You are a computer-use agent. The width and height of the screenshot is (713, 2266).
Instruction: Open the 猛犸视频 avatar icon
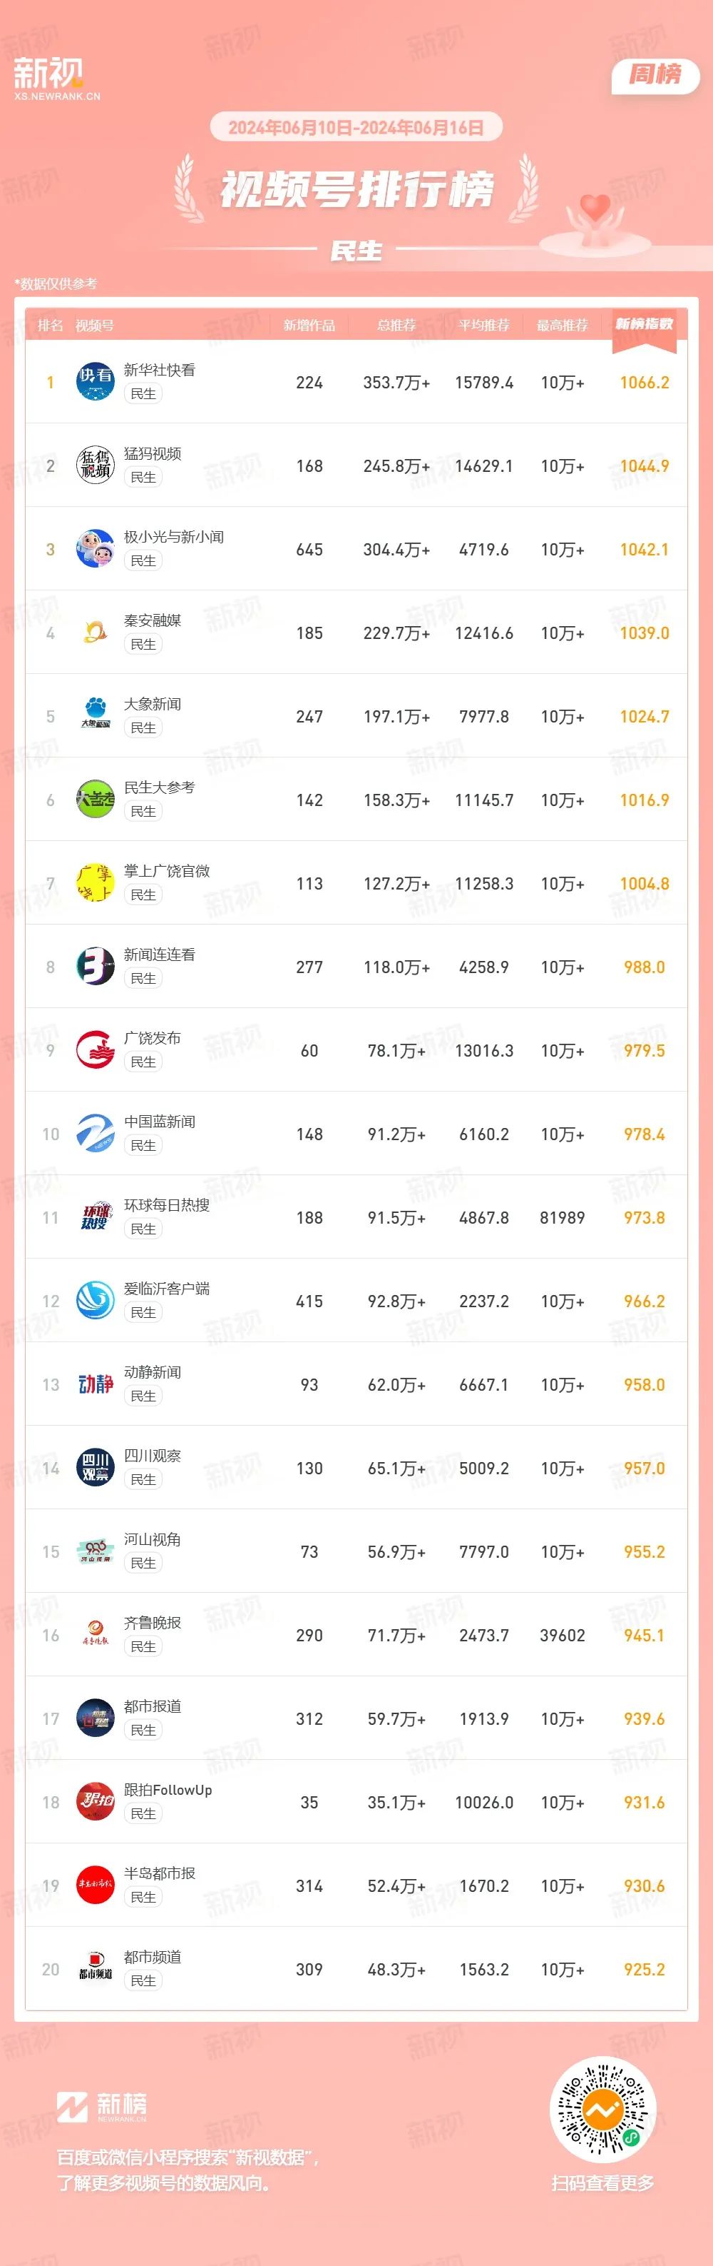click(x=95, y=465)
